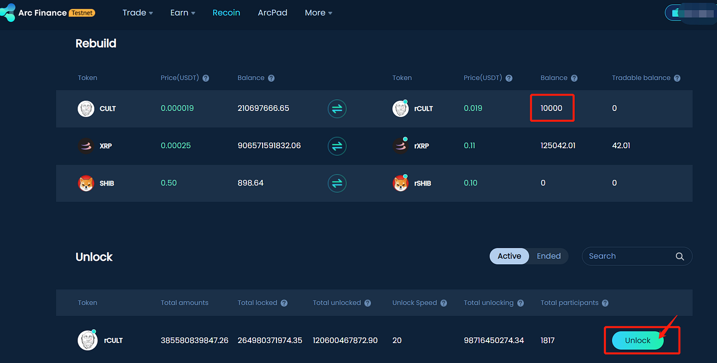Click CULT balance 210697666.65
Viewport: 717px width, 363px height.
(263, 108)
